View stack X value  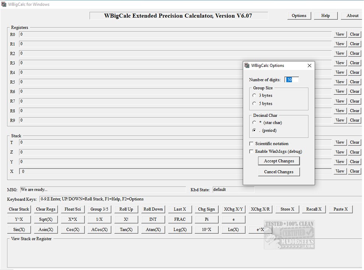point(340,171)
